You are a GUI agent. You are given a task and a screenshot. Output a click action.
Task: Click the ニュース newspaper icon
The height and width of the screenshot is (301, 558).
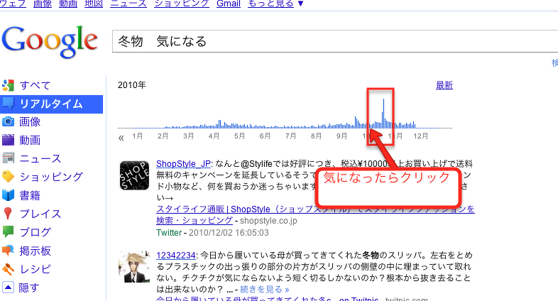tap(8, 158)
